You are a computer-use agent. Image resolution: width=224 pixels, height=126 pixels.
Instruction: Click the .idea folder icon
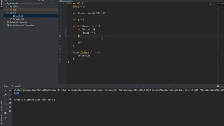11,7
